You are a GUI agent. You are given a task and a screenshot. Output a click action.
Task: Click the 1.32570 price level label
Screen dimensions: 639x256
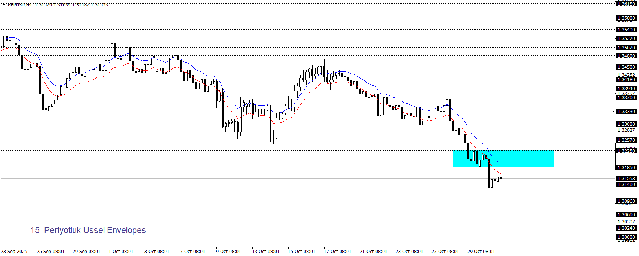coord(626,140)
